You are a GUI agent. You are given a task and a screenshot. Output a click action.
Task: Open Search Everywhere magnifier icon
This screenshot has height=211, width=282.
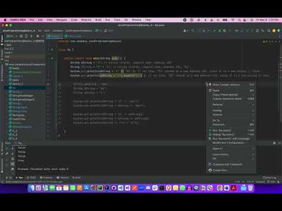268,30
